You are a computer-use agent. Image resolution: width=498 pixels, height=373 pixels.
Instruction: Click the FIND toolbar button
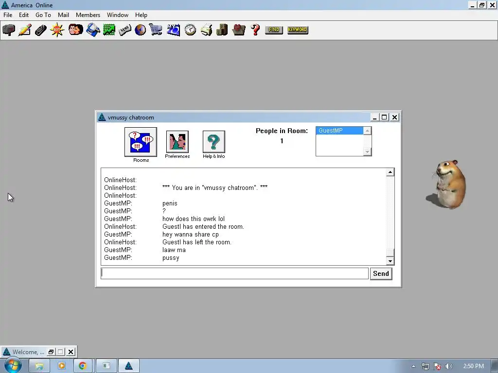pyautogui.click(x=274, y=30)
